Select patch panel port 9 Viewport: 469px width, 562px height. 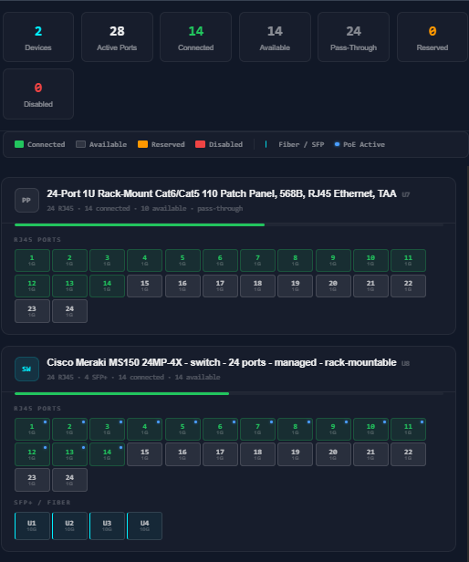coord(333,260)
